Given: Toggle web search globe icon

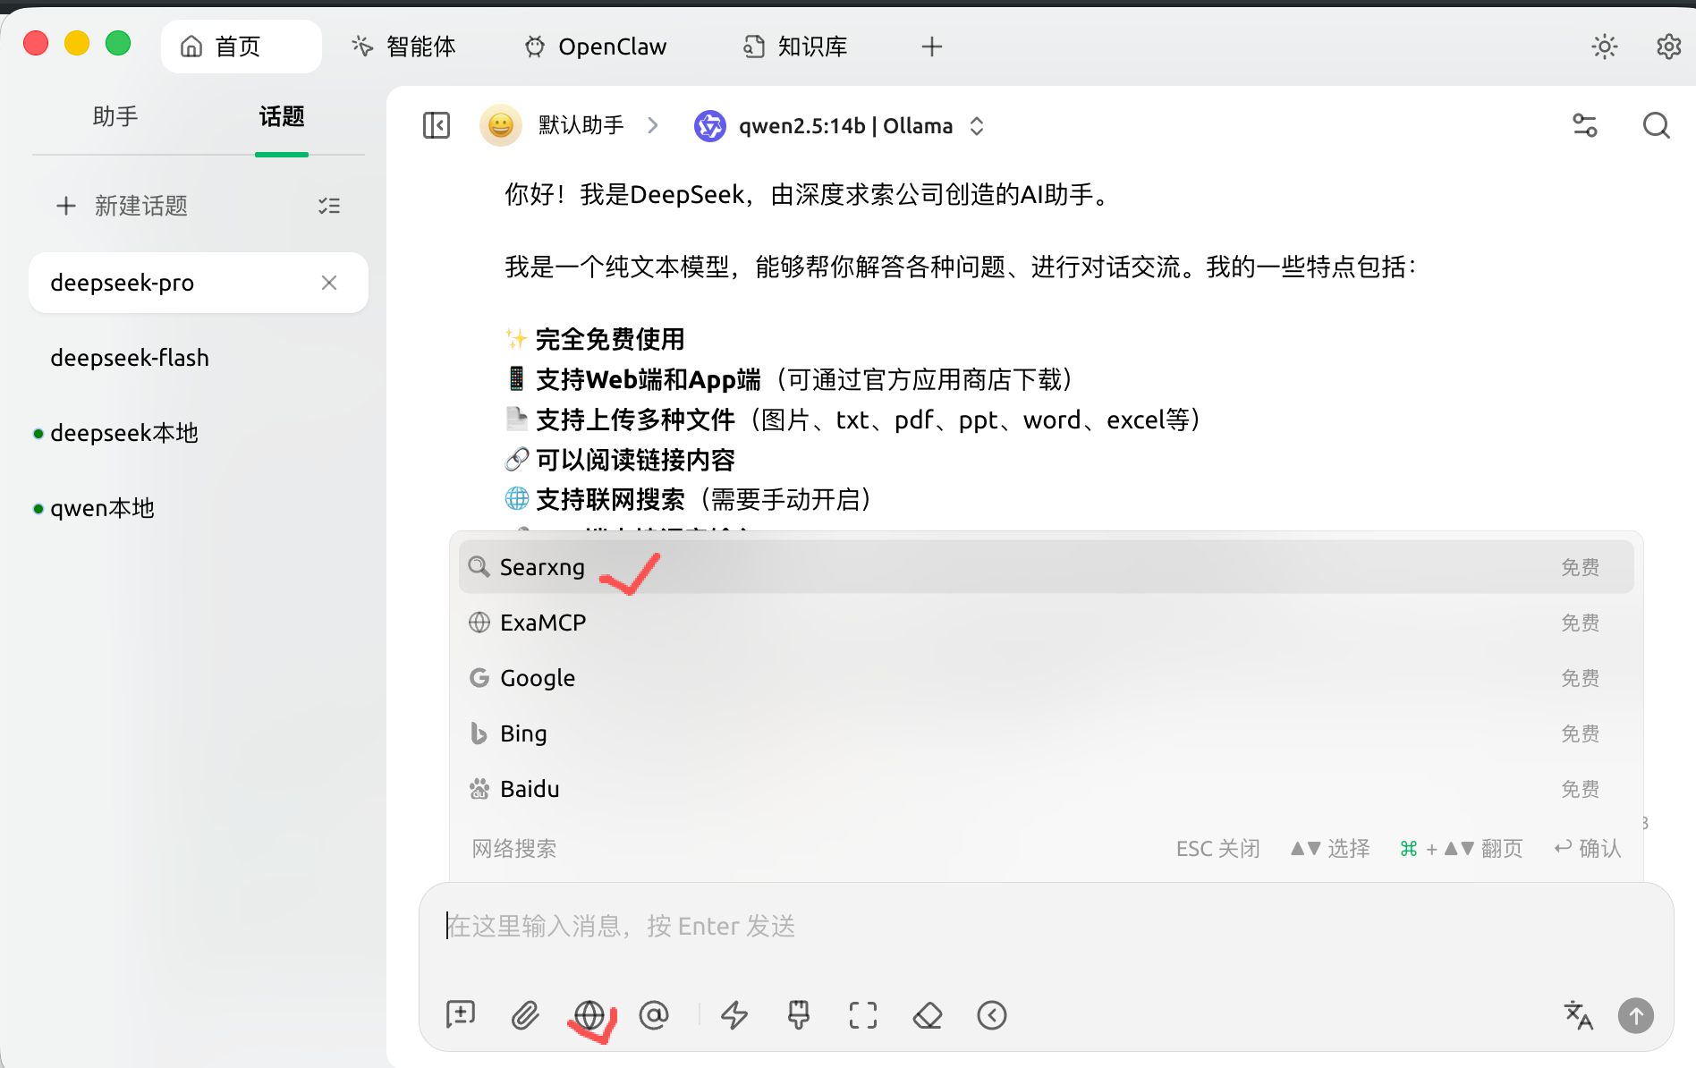Looking at the screenshot, I should pyautogui.click(x=589, y=1015).
